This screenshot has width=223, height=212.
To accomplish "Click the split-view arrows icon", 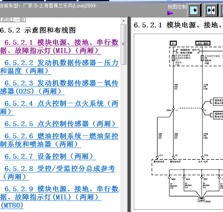I will [x=212, y=10].
